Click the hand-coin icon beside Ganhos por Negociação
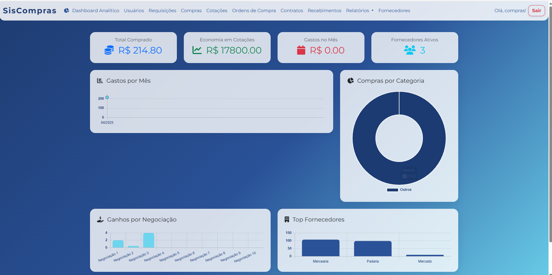The image size is (552, 275). coord(100,219)
